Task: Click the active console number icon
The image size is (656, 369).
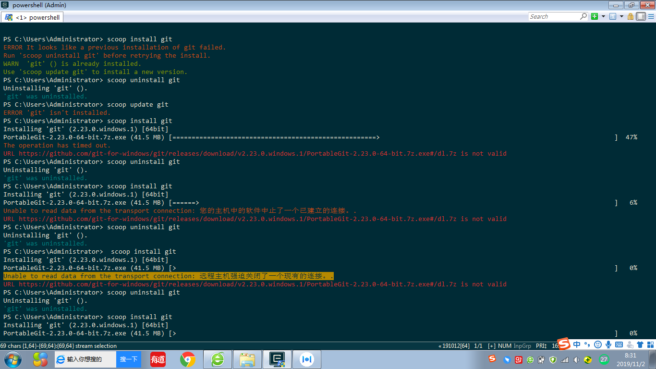Action: pos(613,16)
